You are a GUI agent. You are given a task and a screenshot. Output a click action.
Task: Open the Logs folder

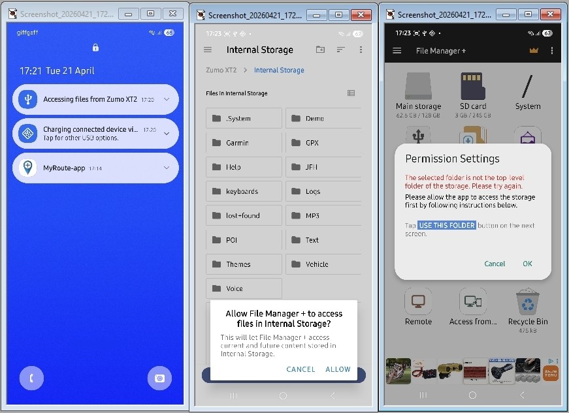click(x=323, y=191)
